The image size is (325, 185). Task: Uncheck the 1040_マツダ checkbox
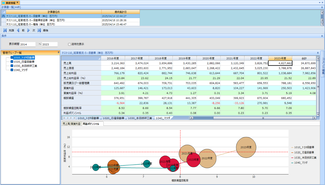click(x=12, y=70)
